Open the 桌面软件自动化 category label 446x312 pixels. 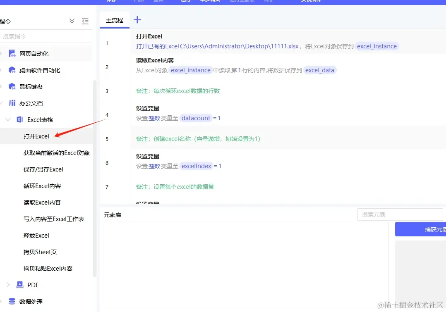pyautogui.click(x=40, y=70)
